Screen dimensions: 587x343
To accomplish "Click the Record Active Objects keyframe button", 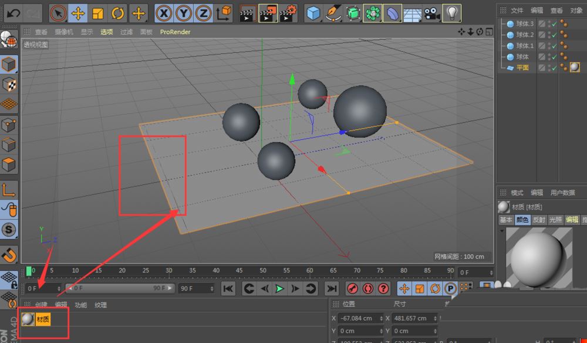I will coord(353,288).
